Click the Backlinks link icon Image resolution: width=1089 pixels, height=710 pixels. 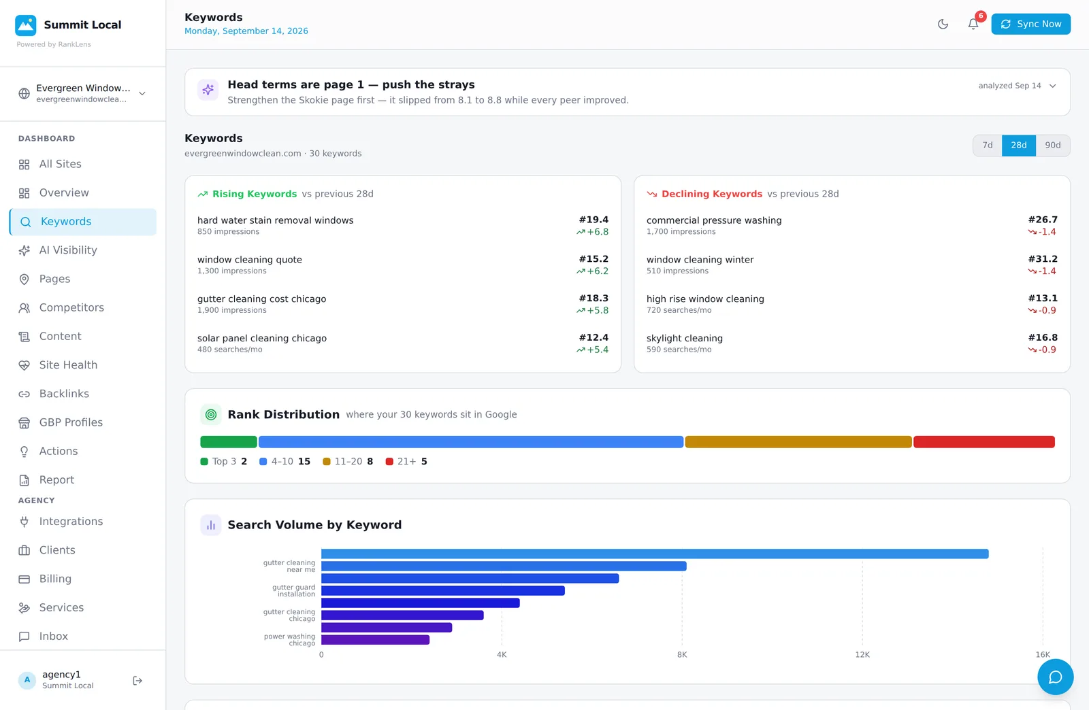25,394
